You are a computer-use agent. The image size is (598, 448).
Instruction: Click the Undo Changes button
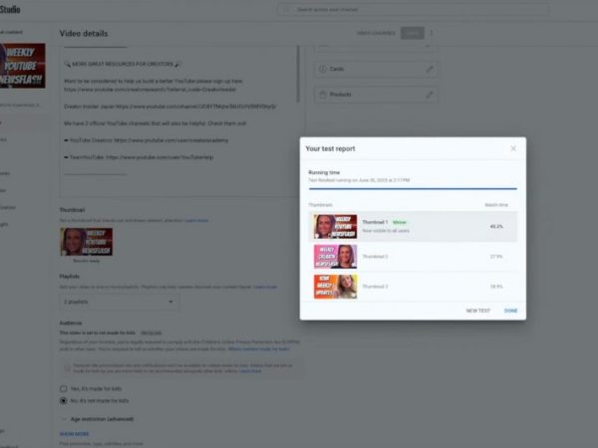pos(376,33)
